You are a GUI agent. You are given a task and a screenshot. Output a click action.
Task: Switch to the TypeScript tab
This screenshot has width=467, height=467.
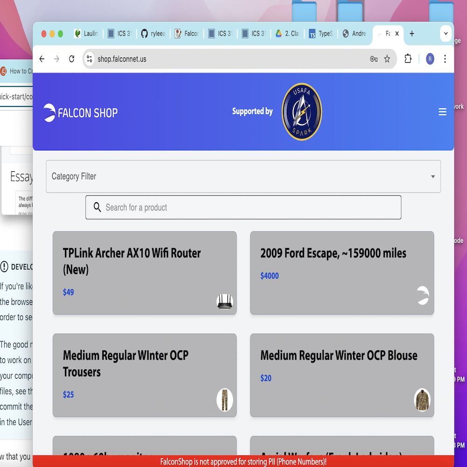(321, 34)
